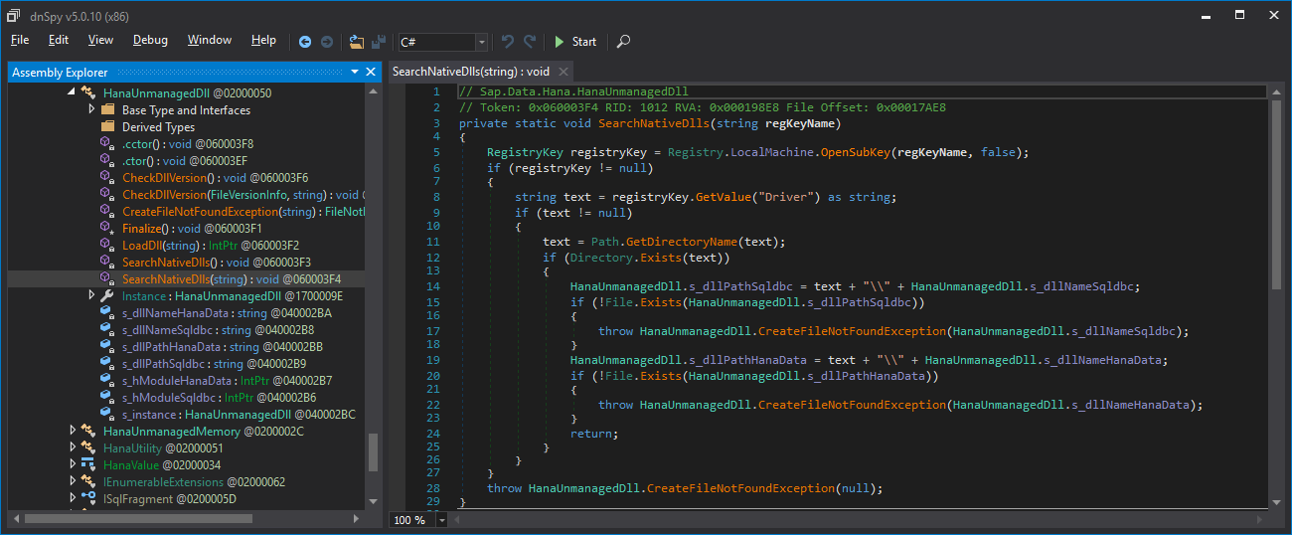This screenshot has height=535, width=1292.
Task: Click the s_dllNameHanaData field icon
Action: 108,312
